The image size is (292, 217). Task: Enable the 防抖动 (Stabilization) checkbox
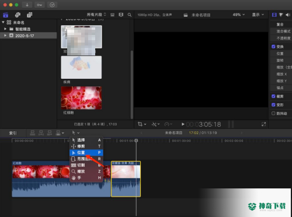point(273,113)
